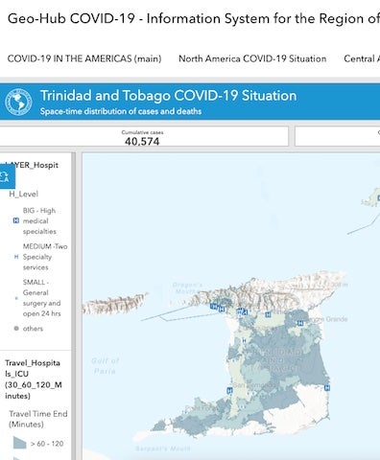Toggle the blue legend panel button

(x=7, y=176)
